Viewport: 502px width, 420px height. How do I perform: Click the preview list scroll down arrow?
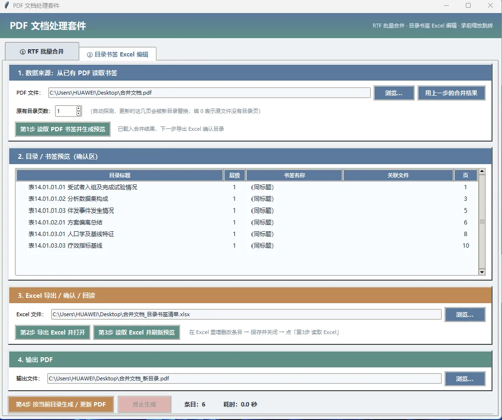482,272
